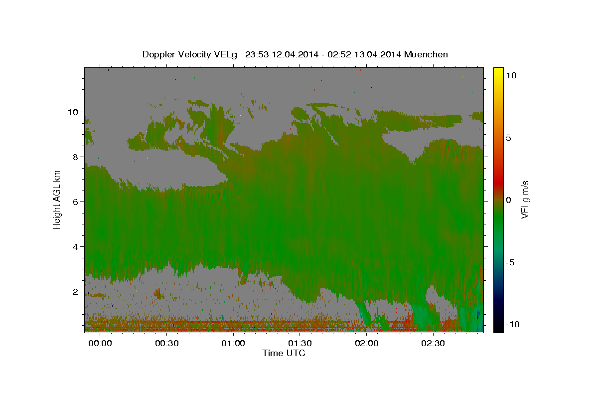Click the height tick label '2'

click(x=76, y=292)
